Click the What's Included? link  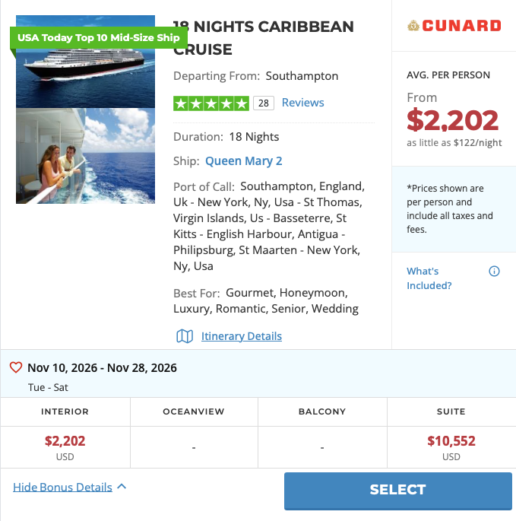tap(429, 278)
